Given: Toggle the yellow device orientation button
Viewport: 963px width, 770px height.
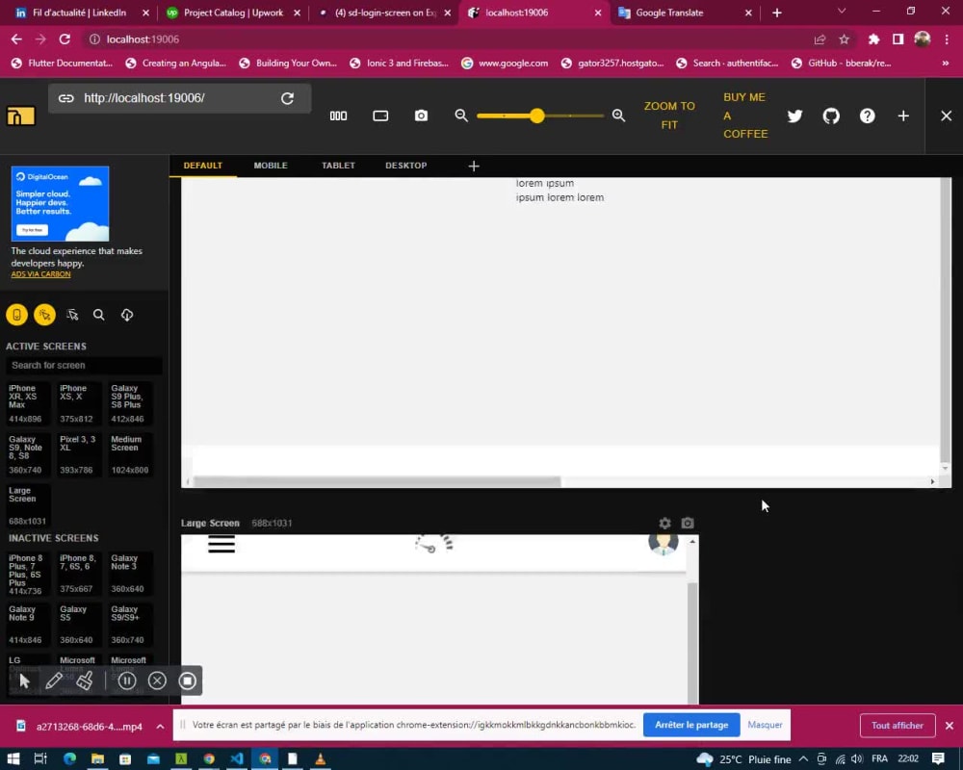Looking at the screenshot, I should point(16,314).
